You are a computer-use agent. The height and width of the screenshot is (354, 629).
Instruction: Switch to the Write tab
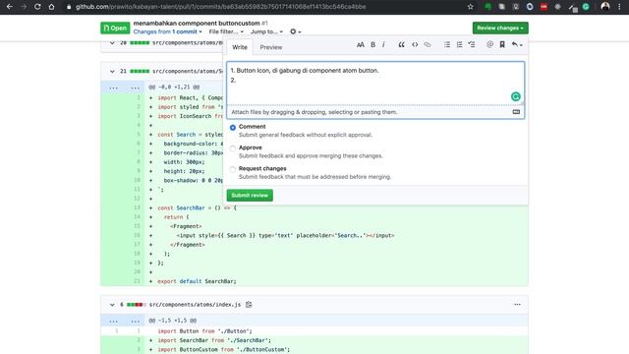click(x=240, y=47)
